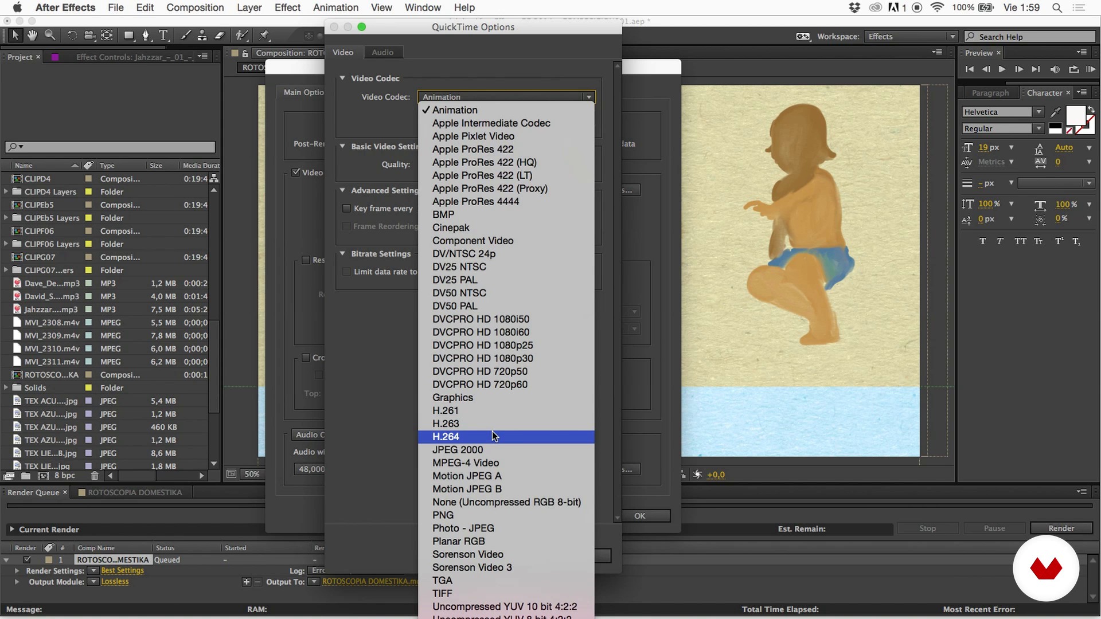
Task: Enable Limit data rate to checkbox
Action: (346, 272)
